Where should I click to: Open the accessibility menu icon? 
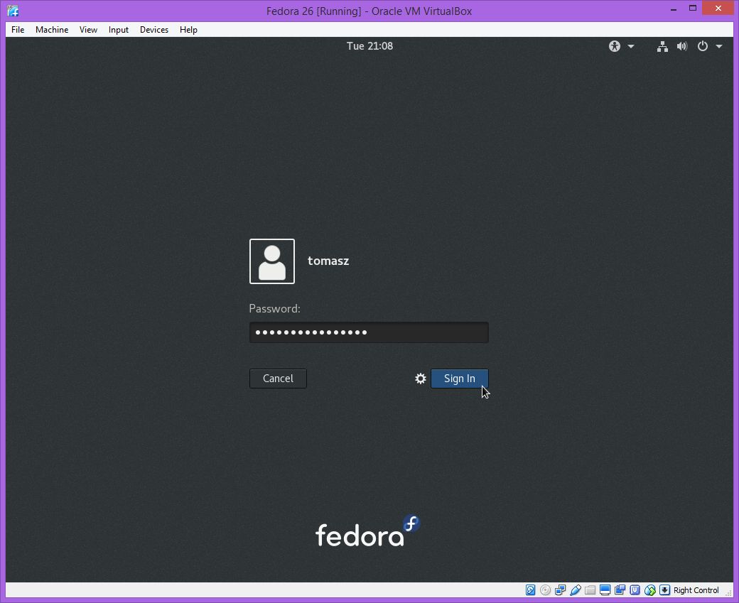[615, 46]
